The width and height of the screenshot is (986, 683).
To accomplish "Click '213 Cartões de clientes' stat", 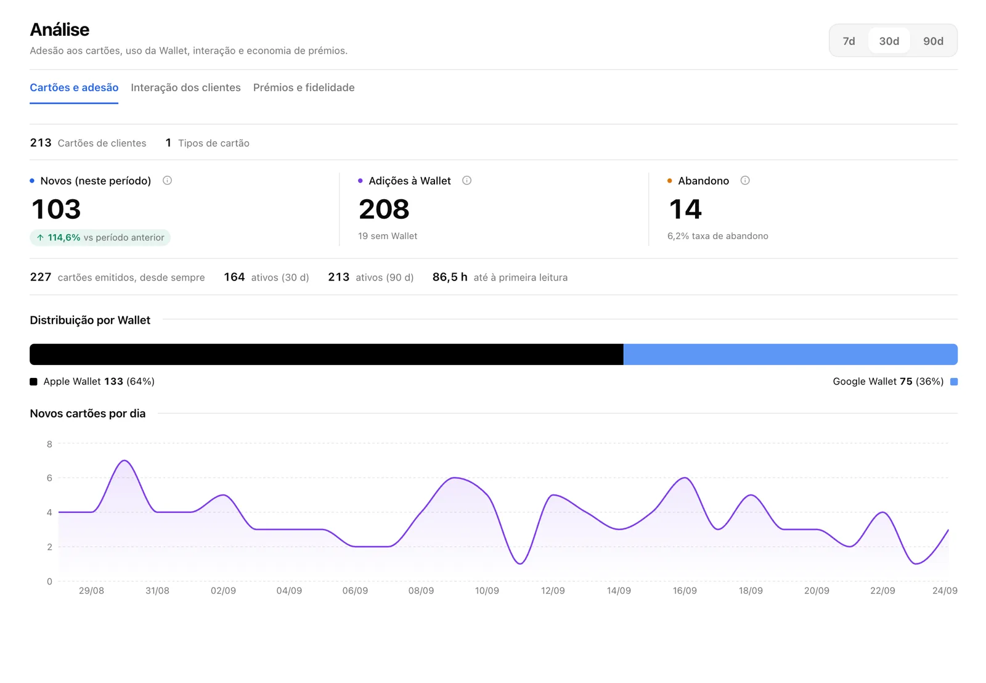I will click(x=88, y=143).
